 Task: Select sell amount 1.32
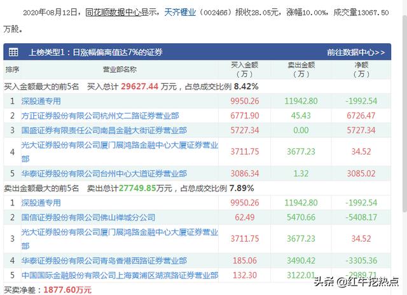tap(301, 174)
